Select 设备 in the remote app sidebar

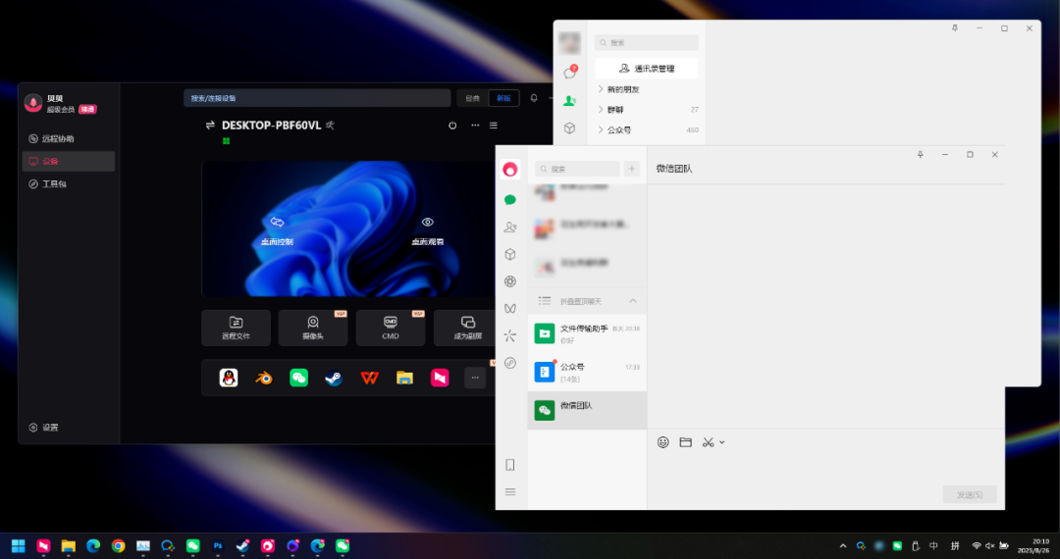[x=69, y=162]
